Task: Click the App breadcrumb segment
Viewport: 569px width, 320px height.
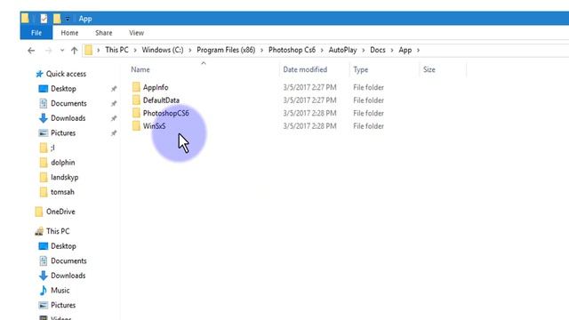Action: coord(405,50)
